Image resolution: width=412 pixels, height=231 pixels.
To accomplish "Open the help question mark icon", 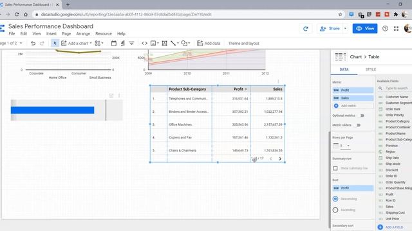I will (x=385, y=28).
